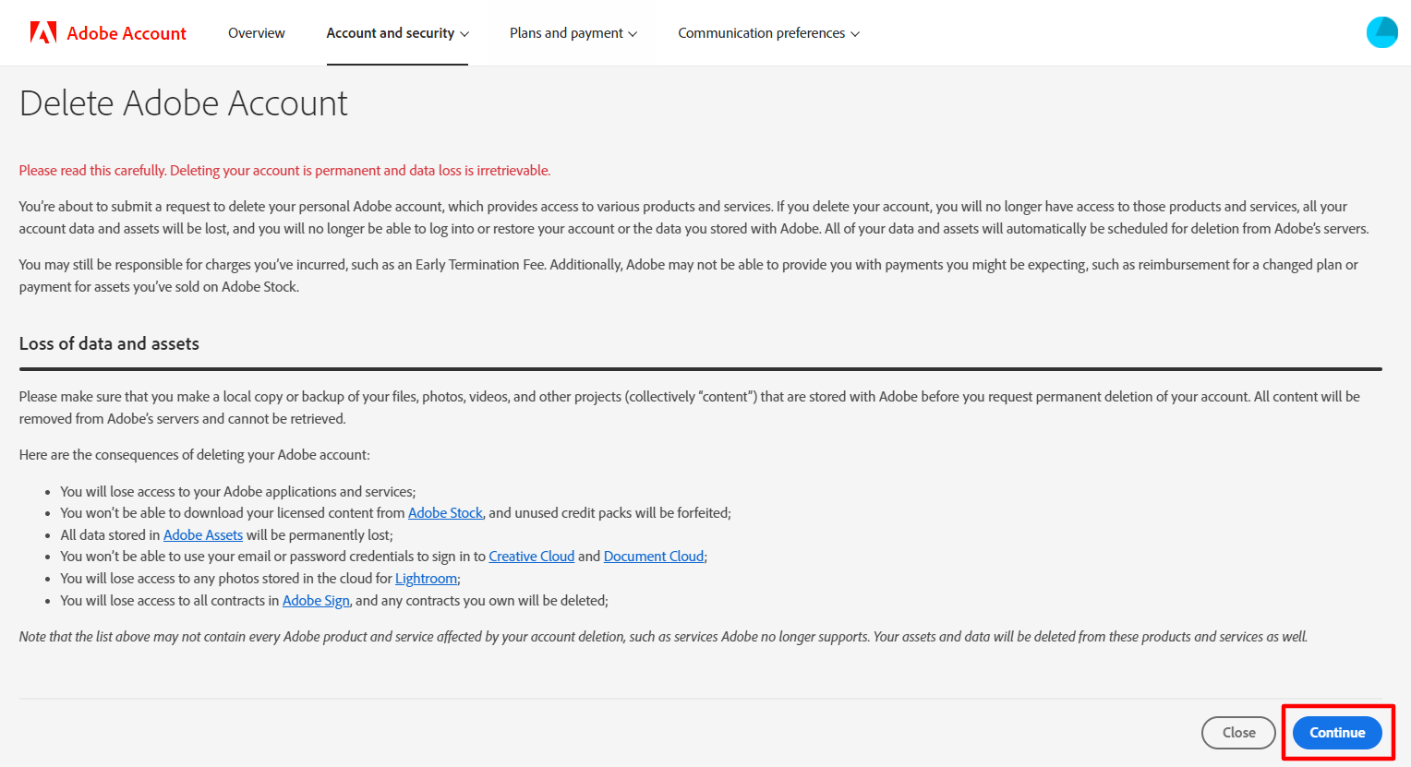Open the Adobe Sign link
The width and height of the screenshot is (1411, 767).
tap(316, 601)
